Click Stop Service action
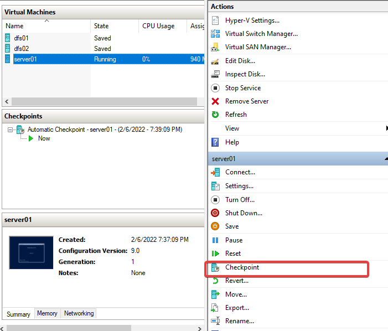Screen dimensions: 388x331 click(x=243, y=88)
